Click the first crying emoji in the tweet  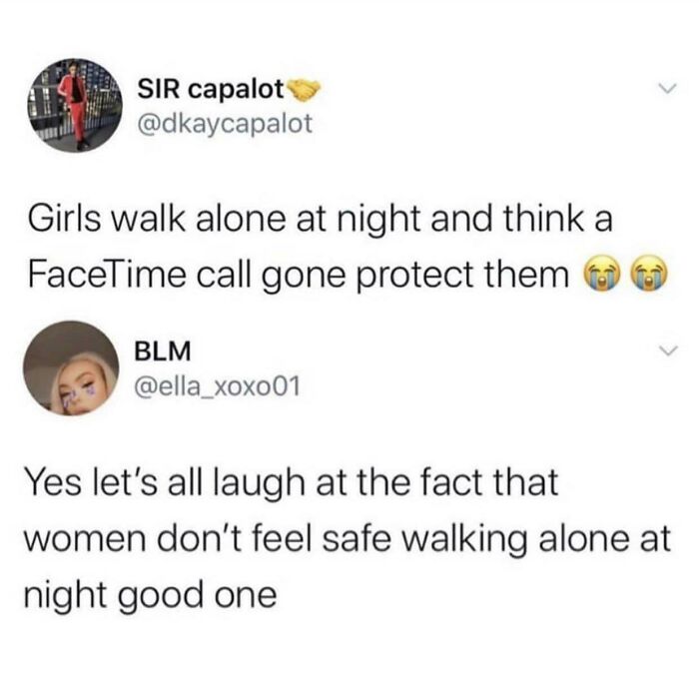point(599,273)
